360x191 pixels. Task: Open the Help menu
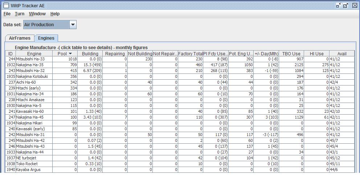tap(55, 14)
